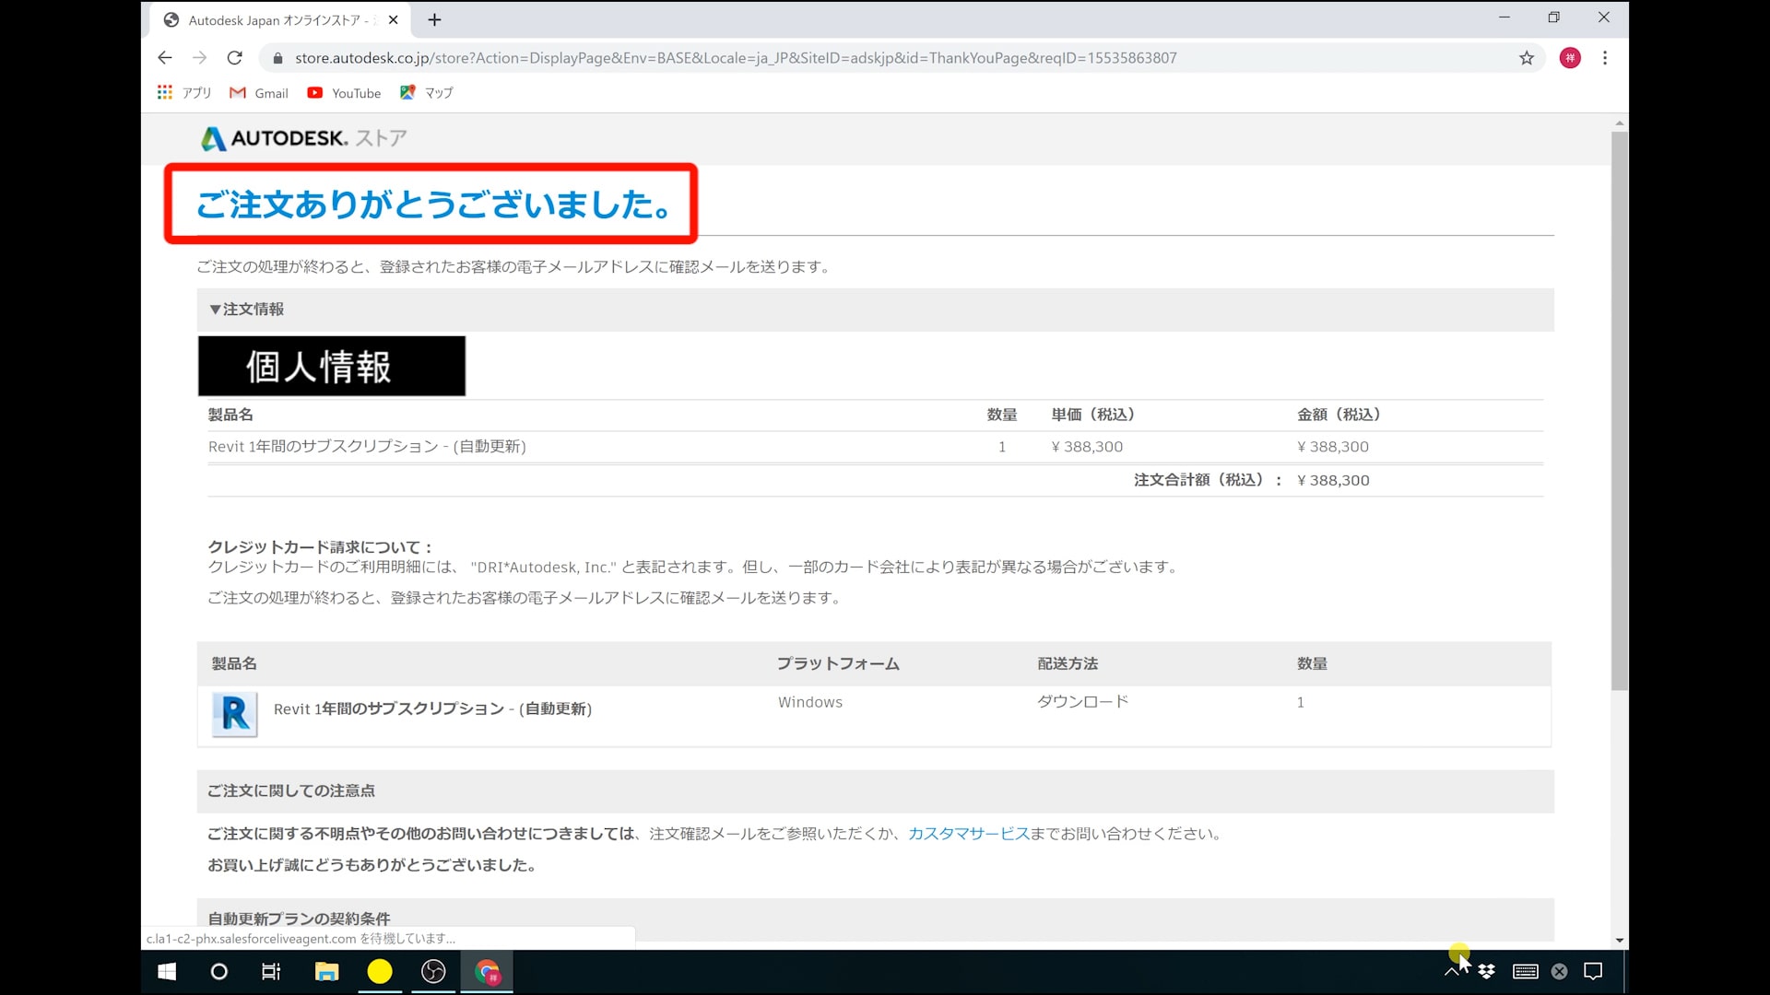Open the Maps bookmark
The height and width of the screenshot is (995, 1770).
pos(427,93)
